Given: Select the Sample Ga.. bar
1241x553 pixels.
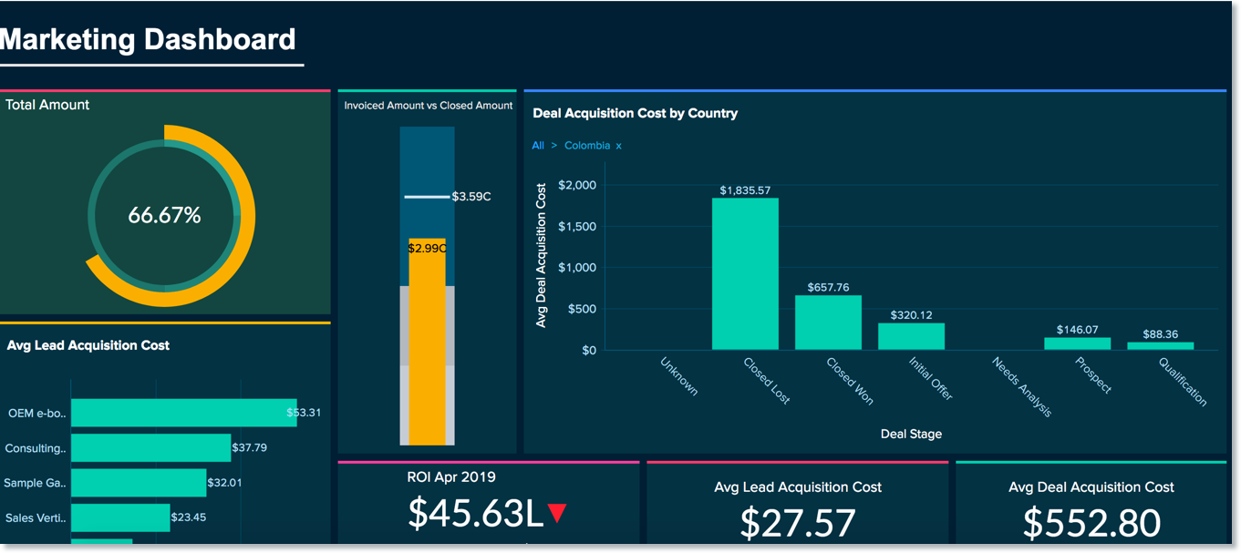Looking at the screenshot, I should [x=139, y=483].
